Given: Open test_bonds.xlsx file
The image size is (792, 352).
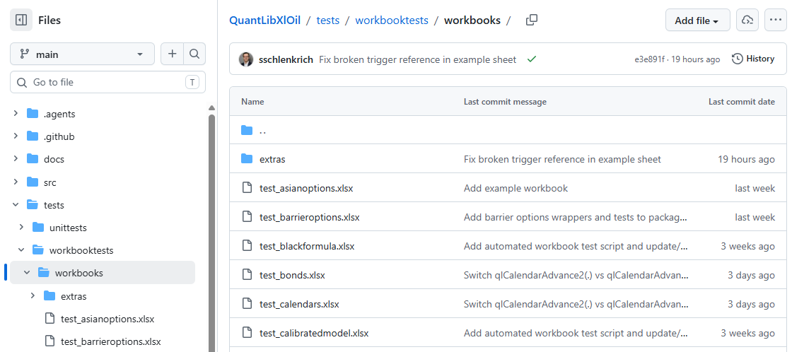Looking at the screenshot, I should tap(292, 275).
